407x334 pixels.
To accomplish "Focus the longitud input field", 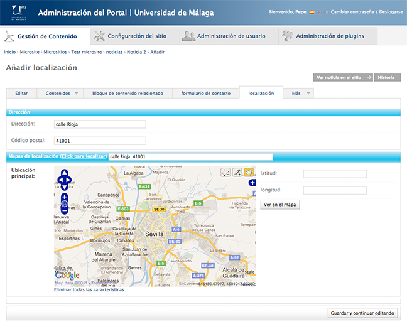I will [x=335, y=190].
